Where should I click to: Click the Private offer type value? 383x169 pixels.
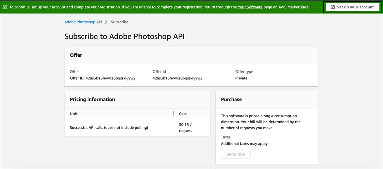[x=241, y=78]
